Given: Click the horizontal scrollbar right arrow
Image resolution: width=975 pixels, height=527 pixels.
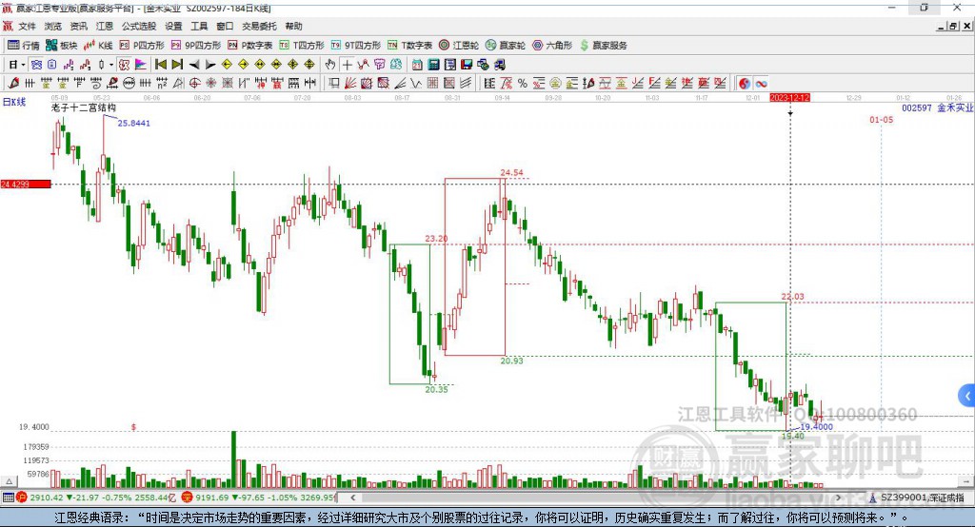Looking at the screenshot, I should (x=838, y=498).
